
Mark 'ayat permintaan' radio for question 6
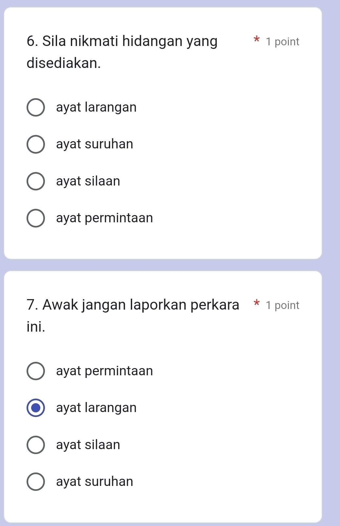tap(36, 218)
